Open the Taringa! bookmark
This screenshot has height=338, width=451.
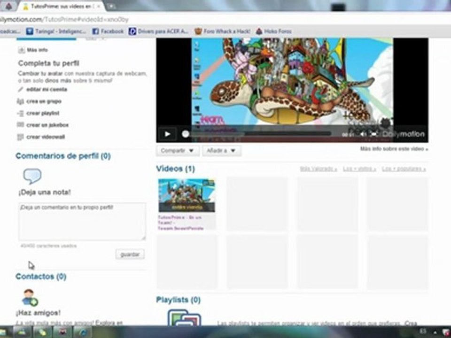tap(56, 31)
